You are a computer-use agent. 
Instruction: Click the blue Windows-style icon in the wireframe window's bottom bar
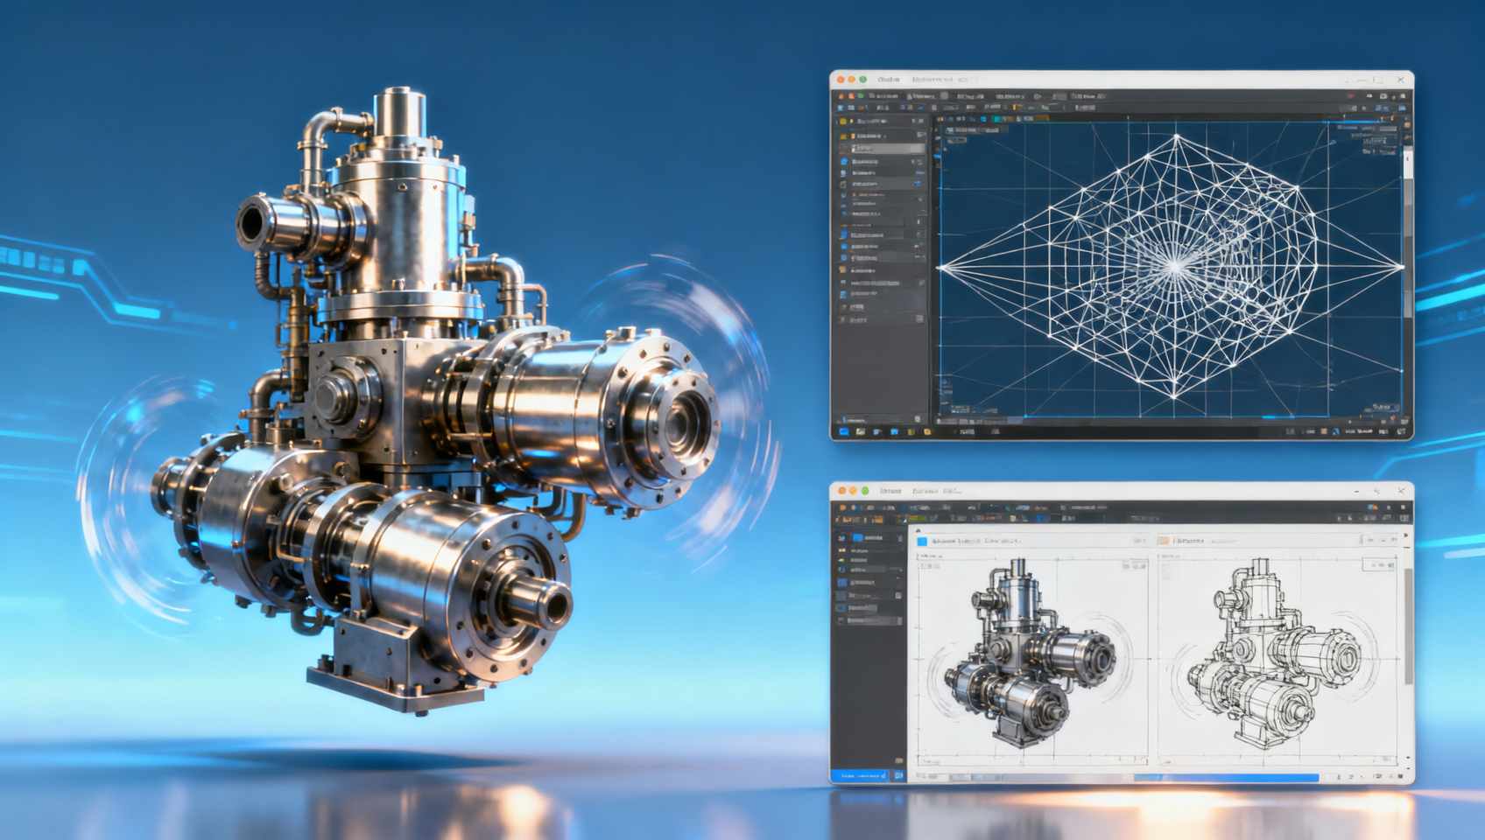pos(844,431)
